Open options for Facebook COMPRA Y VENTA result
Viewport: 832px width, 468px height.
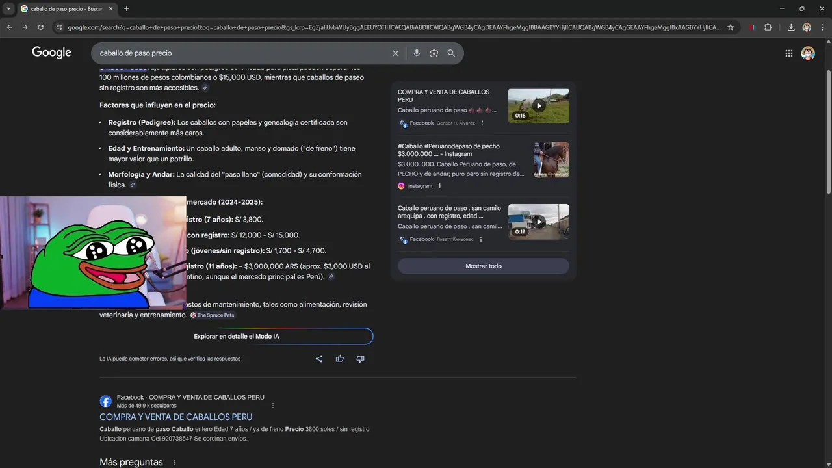point(273,406)
